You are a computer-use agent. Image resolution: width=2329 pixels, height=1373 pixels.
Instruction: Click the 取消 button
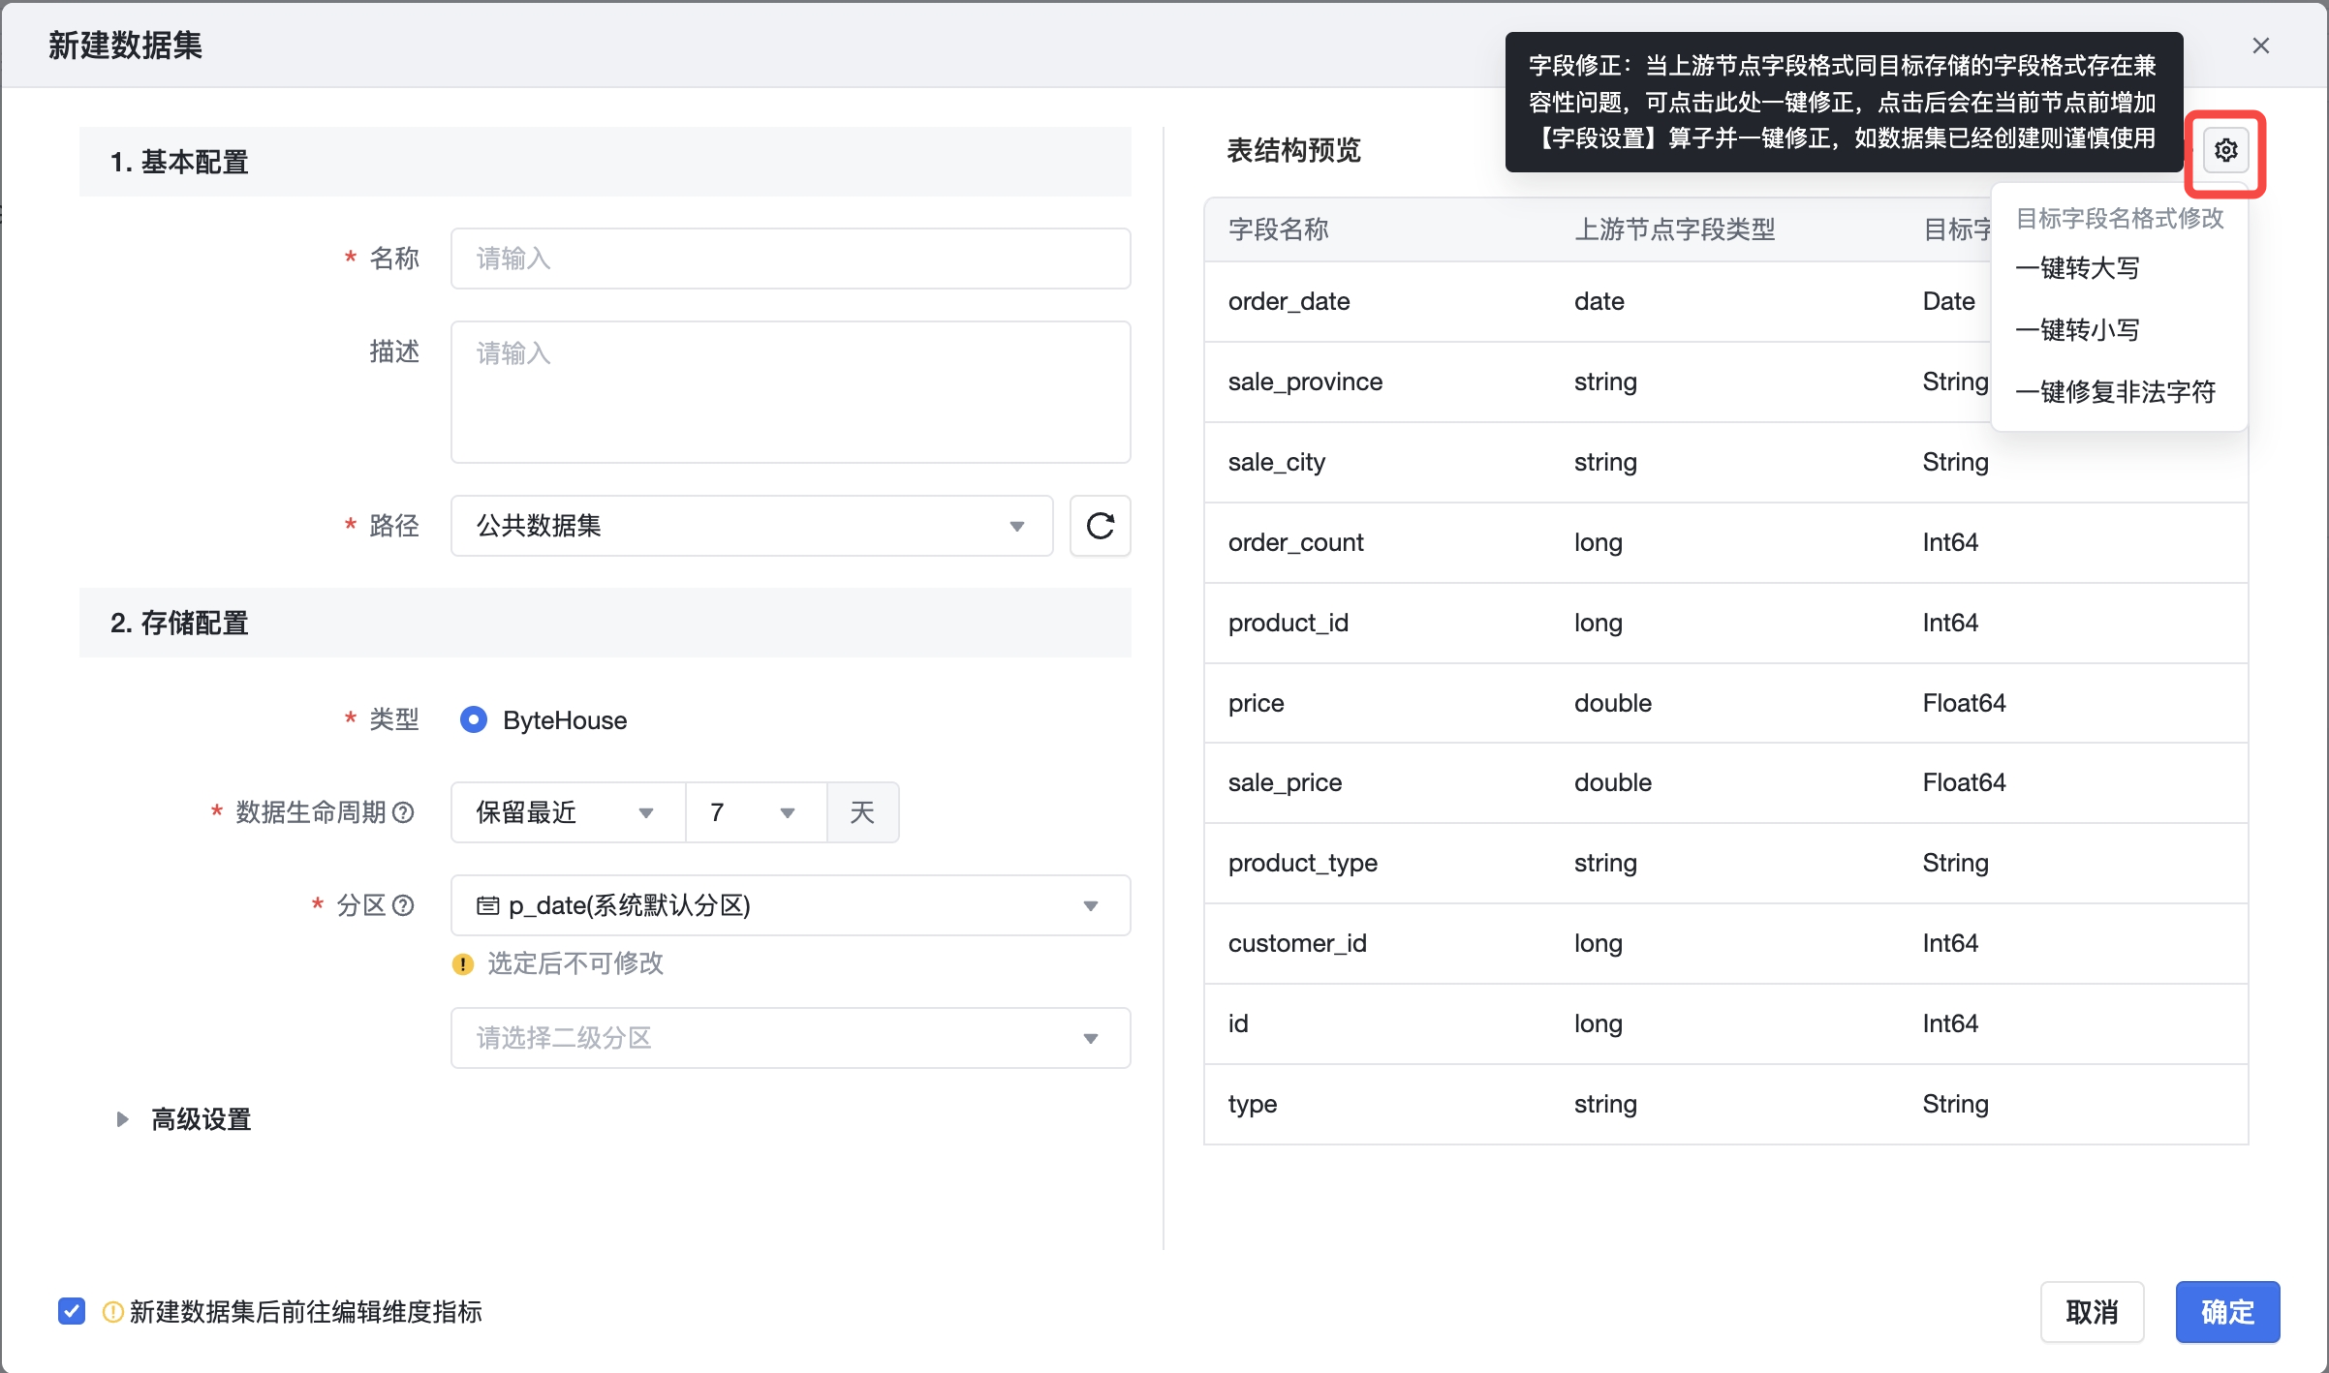[x=2092, y=1312]
